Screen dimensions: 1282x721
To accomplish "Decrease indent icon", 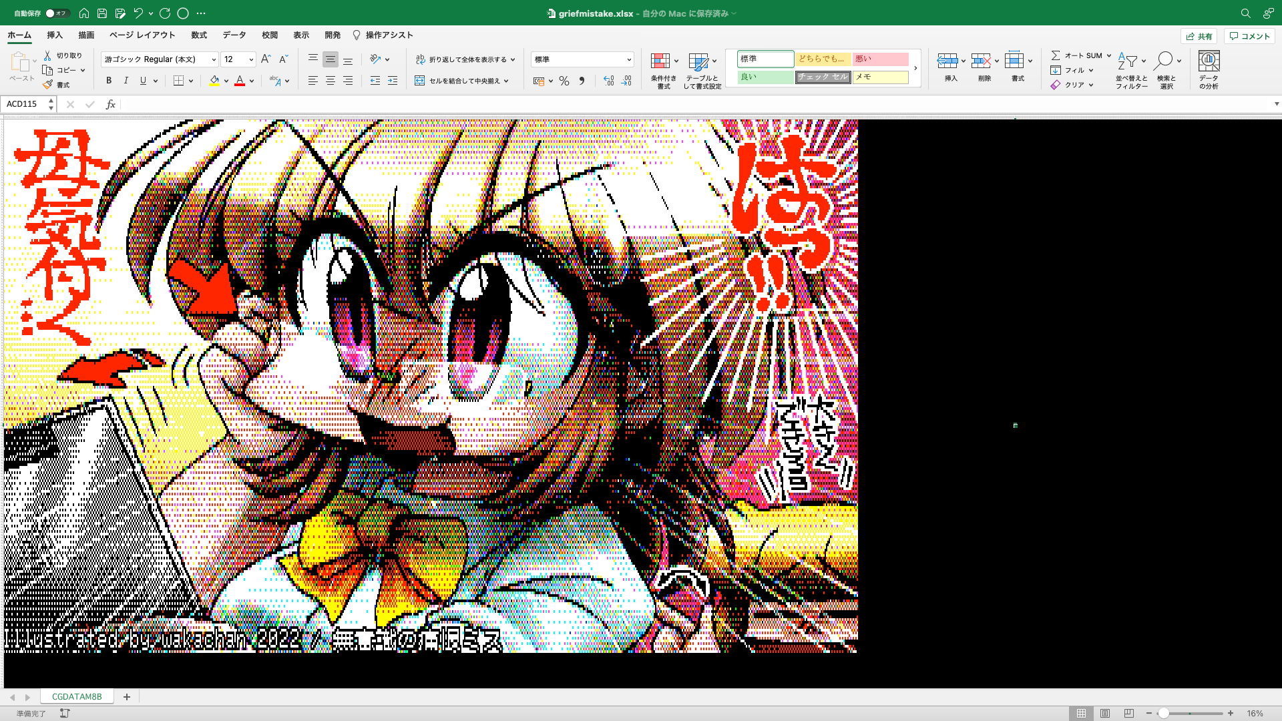I will pos(375,81).
